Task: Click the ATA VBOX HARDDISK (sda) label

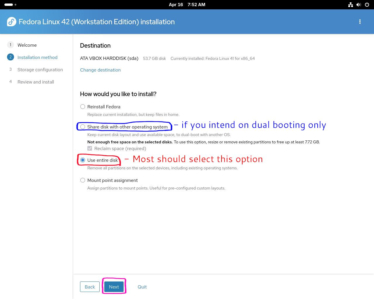Action: pyautogui.click(x=109, y=58)
